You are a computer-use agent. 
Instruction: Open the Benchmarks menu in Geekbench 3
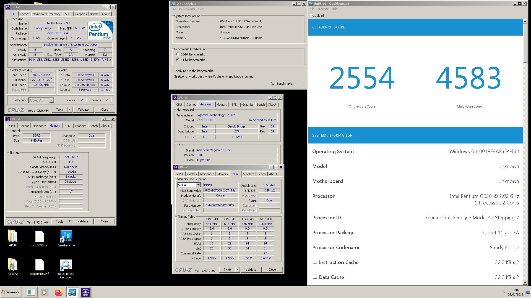[x=187, y=9]
